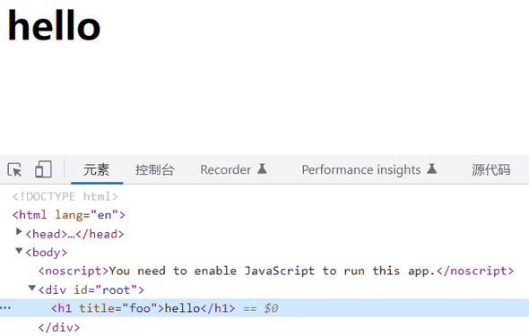
Task: Toggle the device toolbar icon
Action: 43,169
